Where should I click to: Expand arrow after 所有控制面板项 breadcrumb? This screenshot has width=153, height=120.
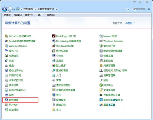point(56,9)
